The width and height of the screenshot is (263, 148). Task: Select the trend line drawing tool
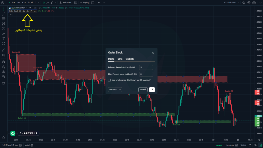pos(4,14)
